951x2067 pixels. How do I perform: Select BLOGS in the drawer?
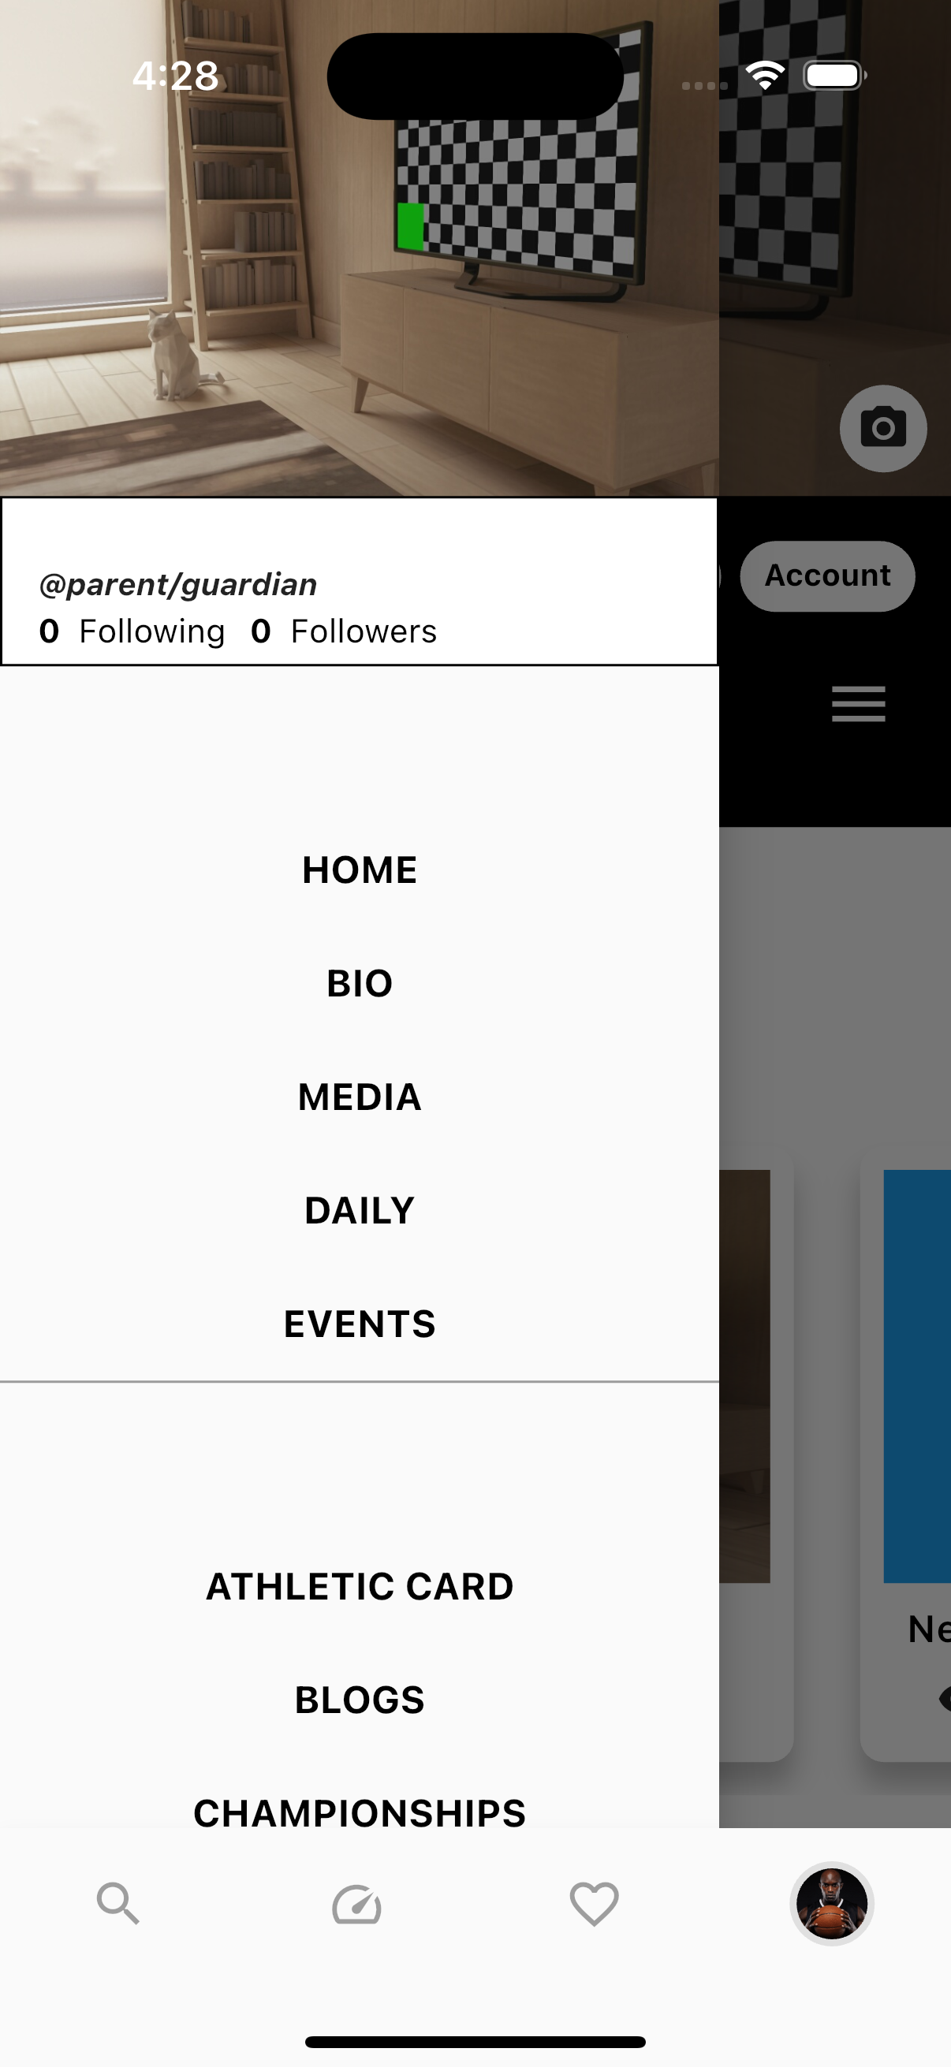point(360,1700)
